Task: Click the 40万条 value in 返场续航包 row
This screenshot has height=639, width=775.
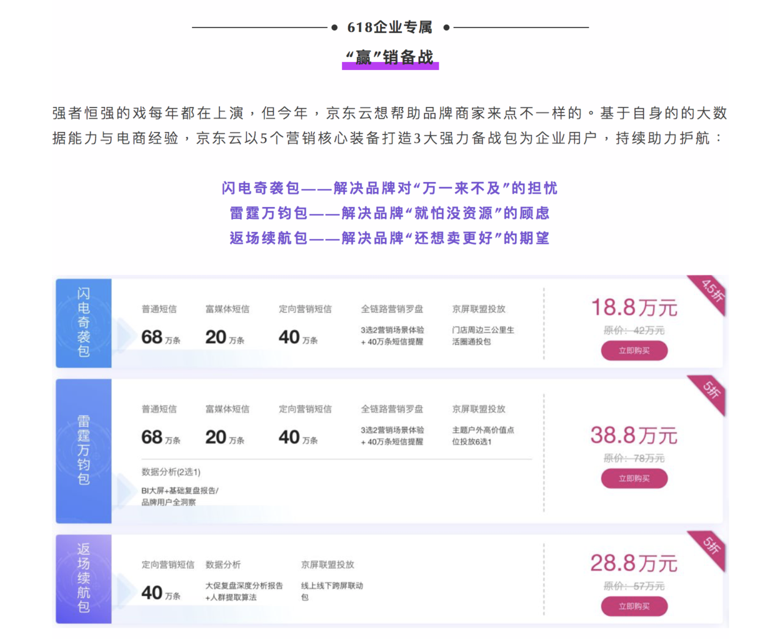Action: 161,593
